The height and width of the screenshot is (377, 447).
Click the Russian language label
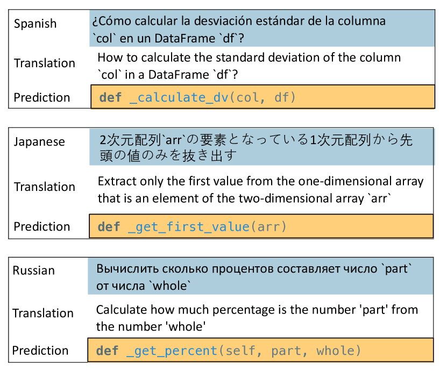34,270
